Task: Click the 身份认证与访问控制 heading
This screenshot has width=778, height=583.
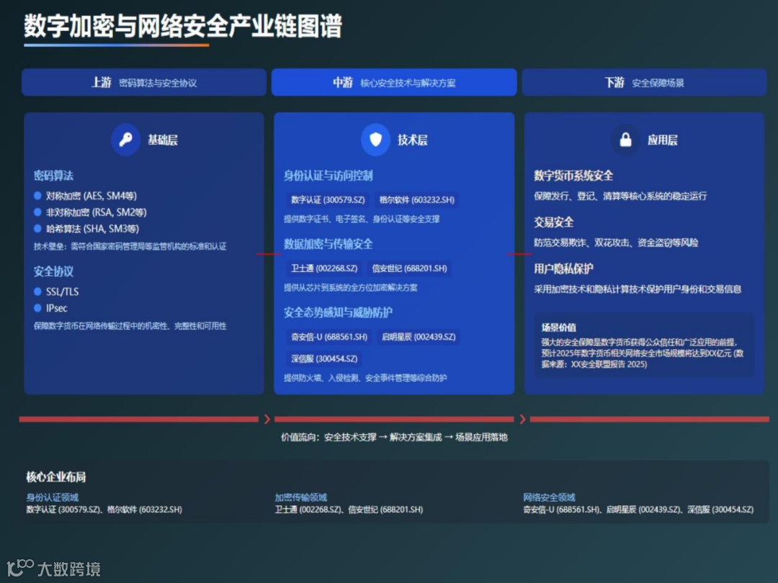Action: 328,176
